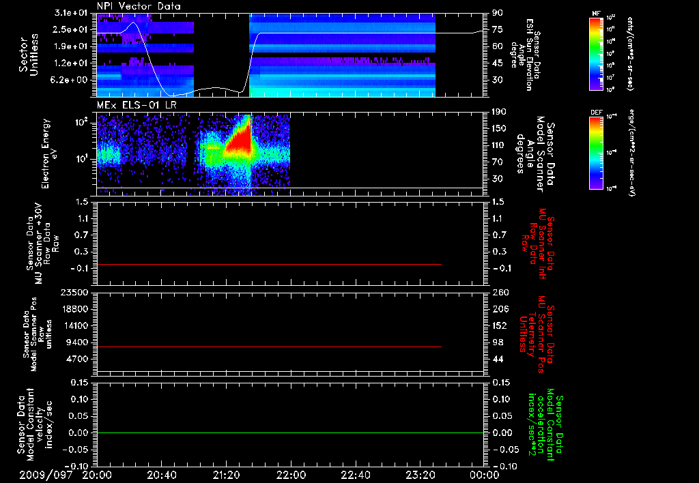Click the 20:40 time axis label
Viewport: 699px width, 483px height.
click(162, 475)
